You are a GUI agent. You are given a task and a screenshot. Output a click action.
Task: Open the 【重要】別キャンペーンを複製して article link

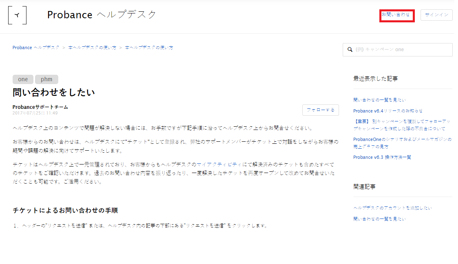[402, 125]
